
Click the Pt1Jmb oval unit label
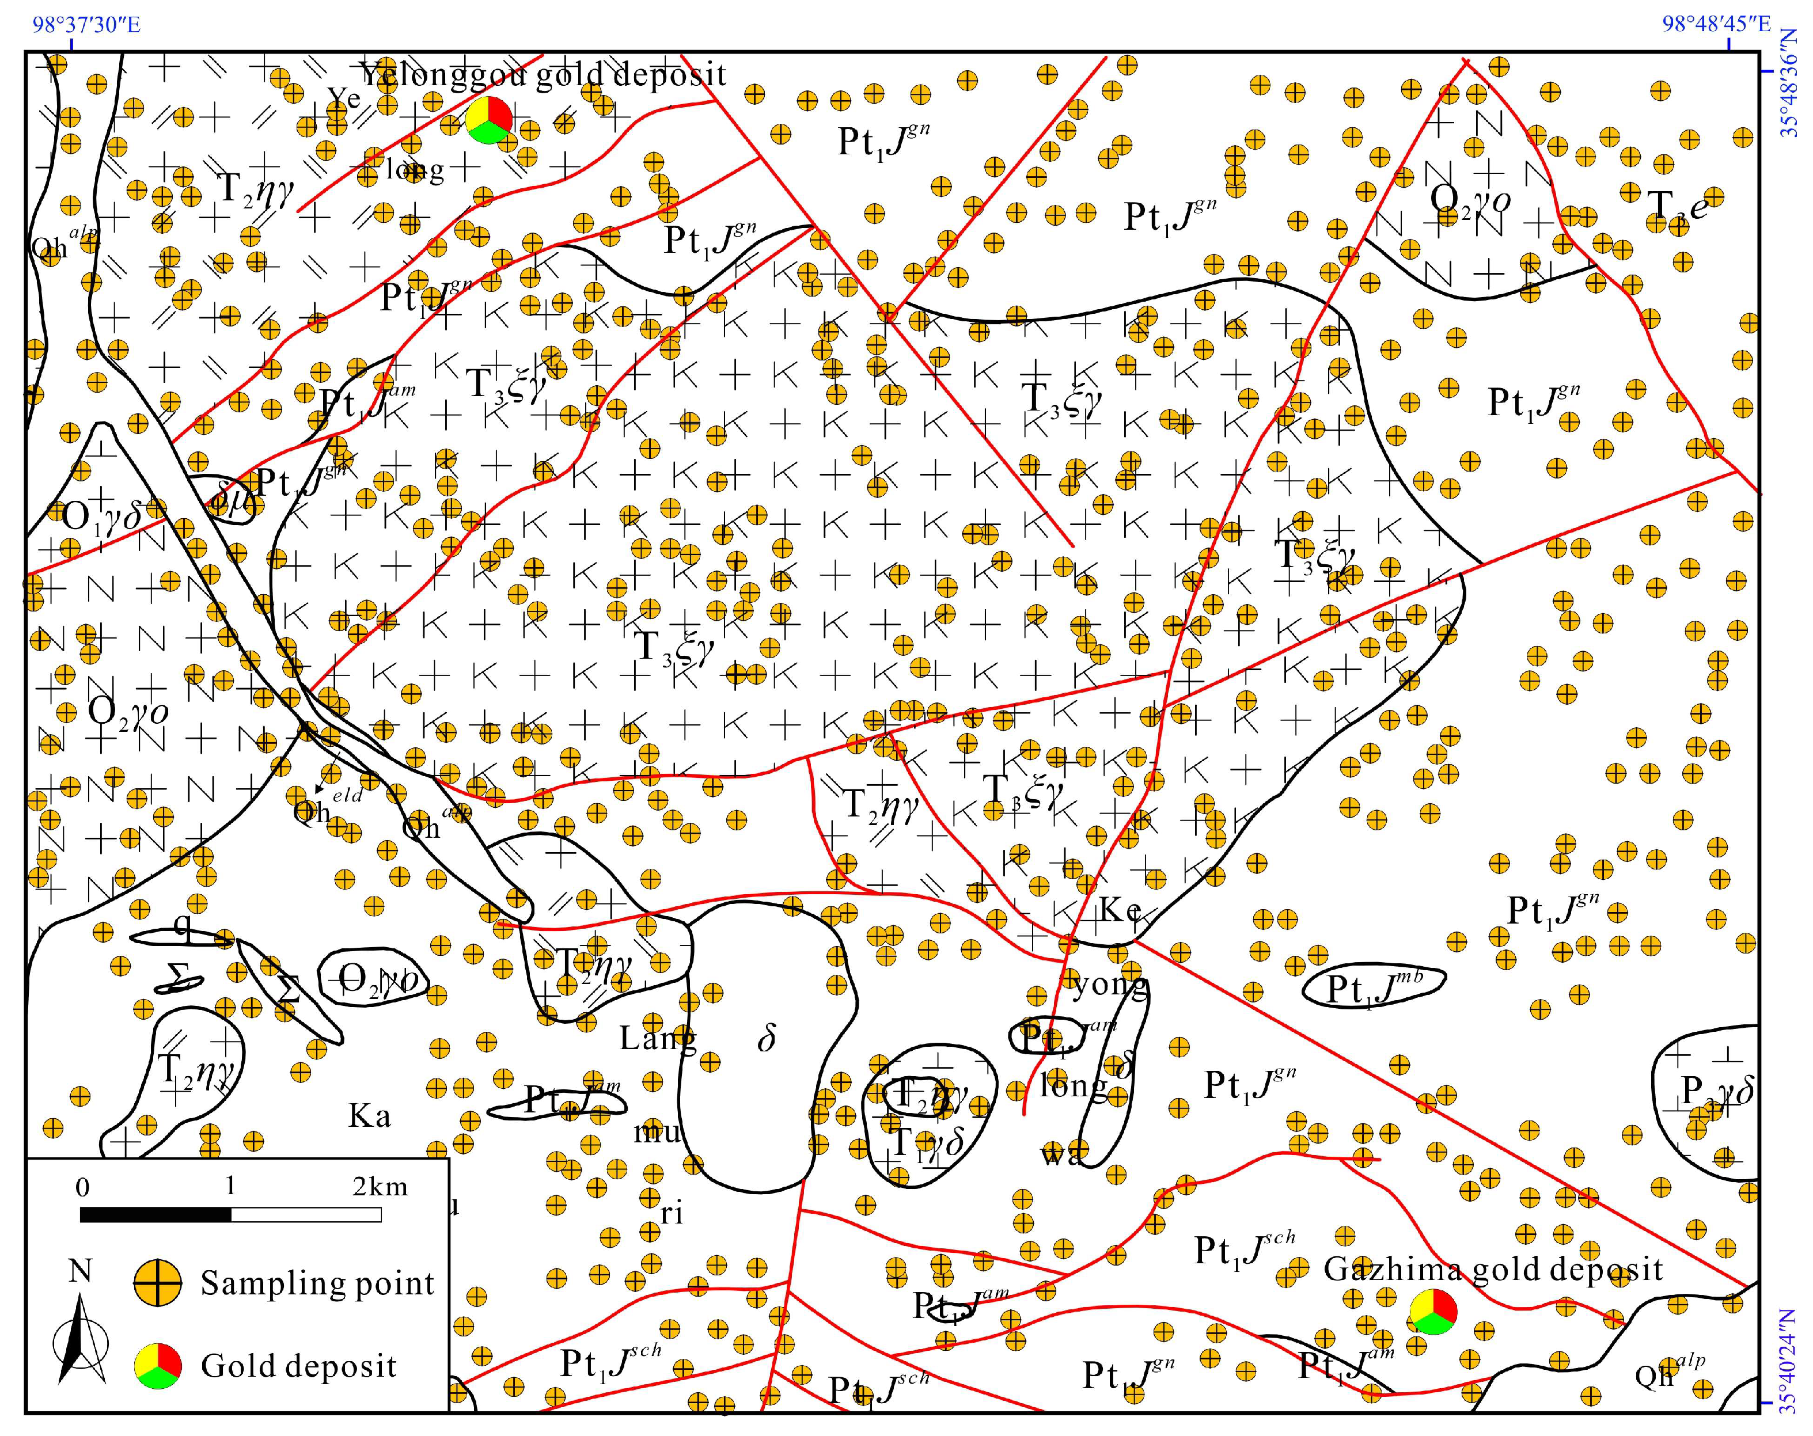click(1374, 988)
